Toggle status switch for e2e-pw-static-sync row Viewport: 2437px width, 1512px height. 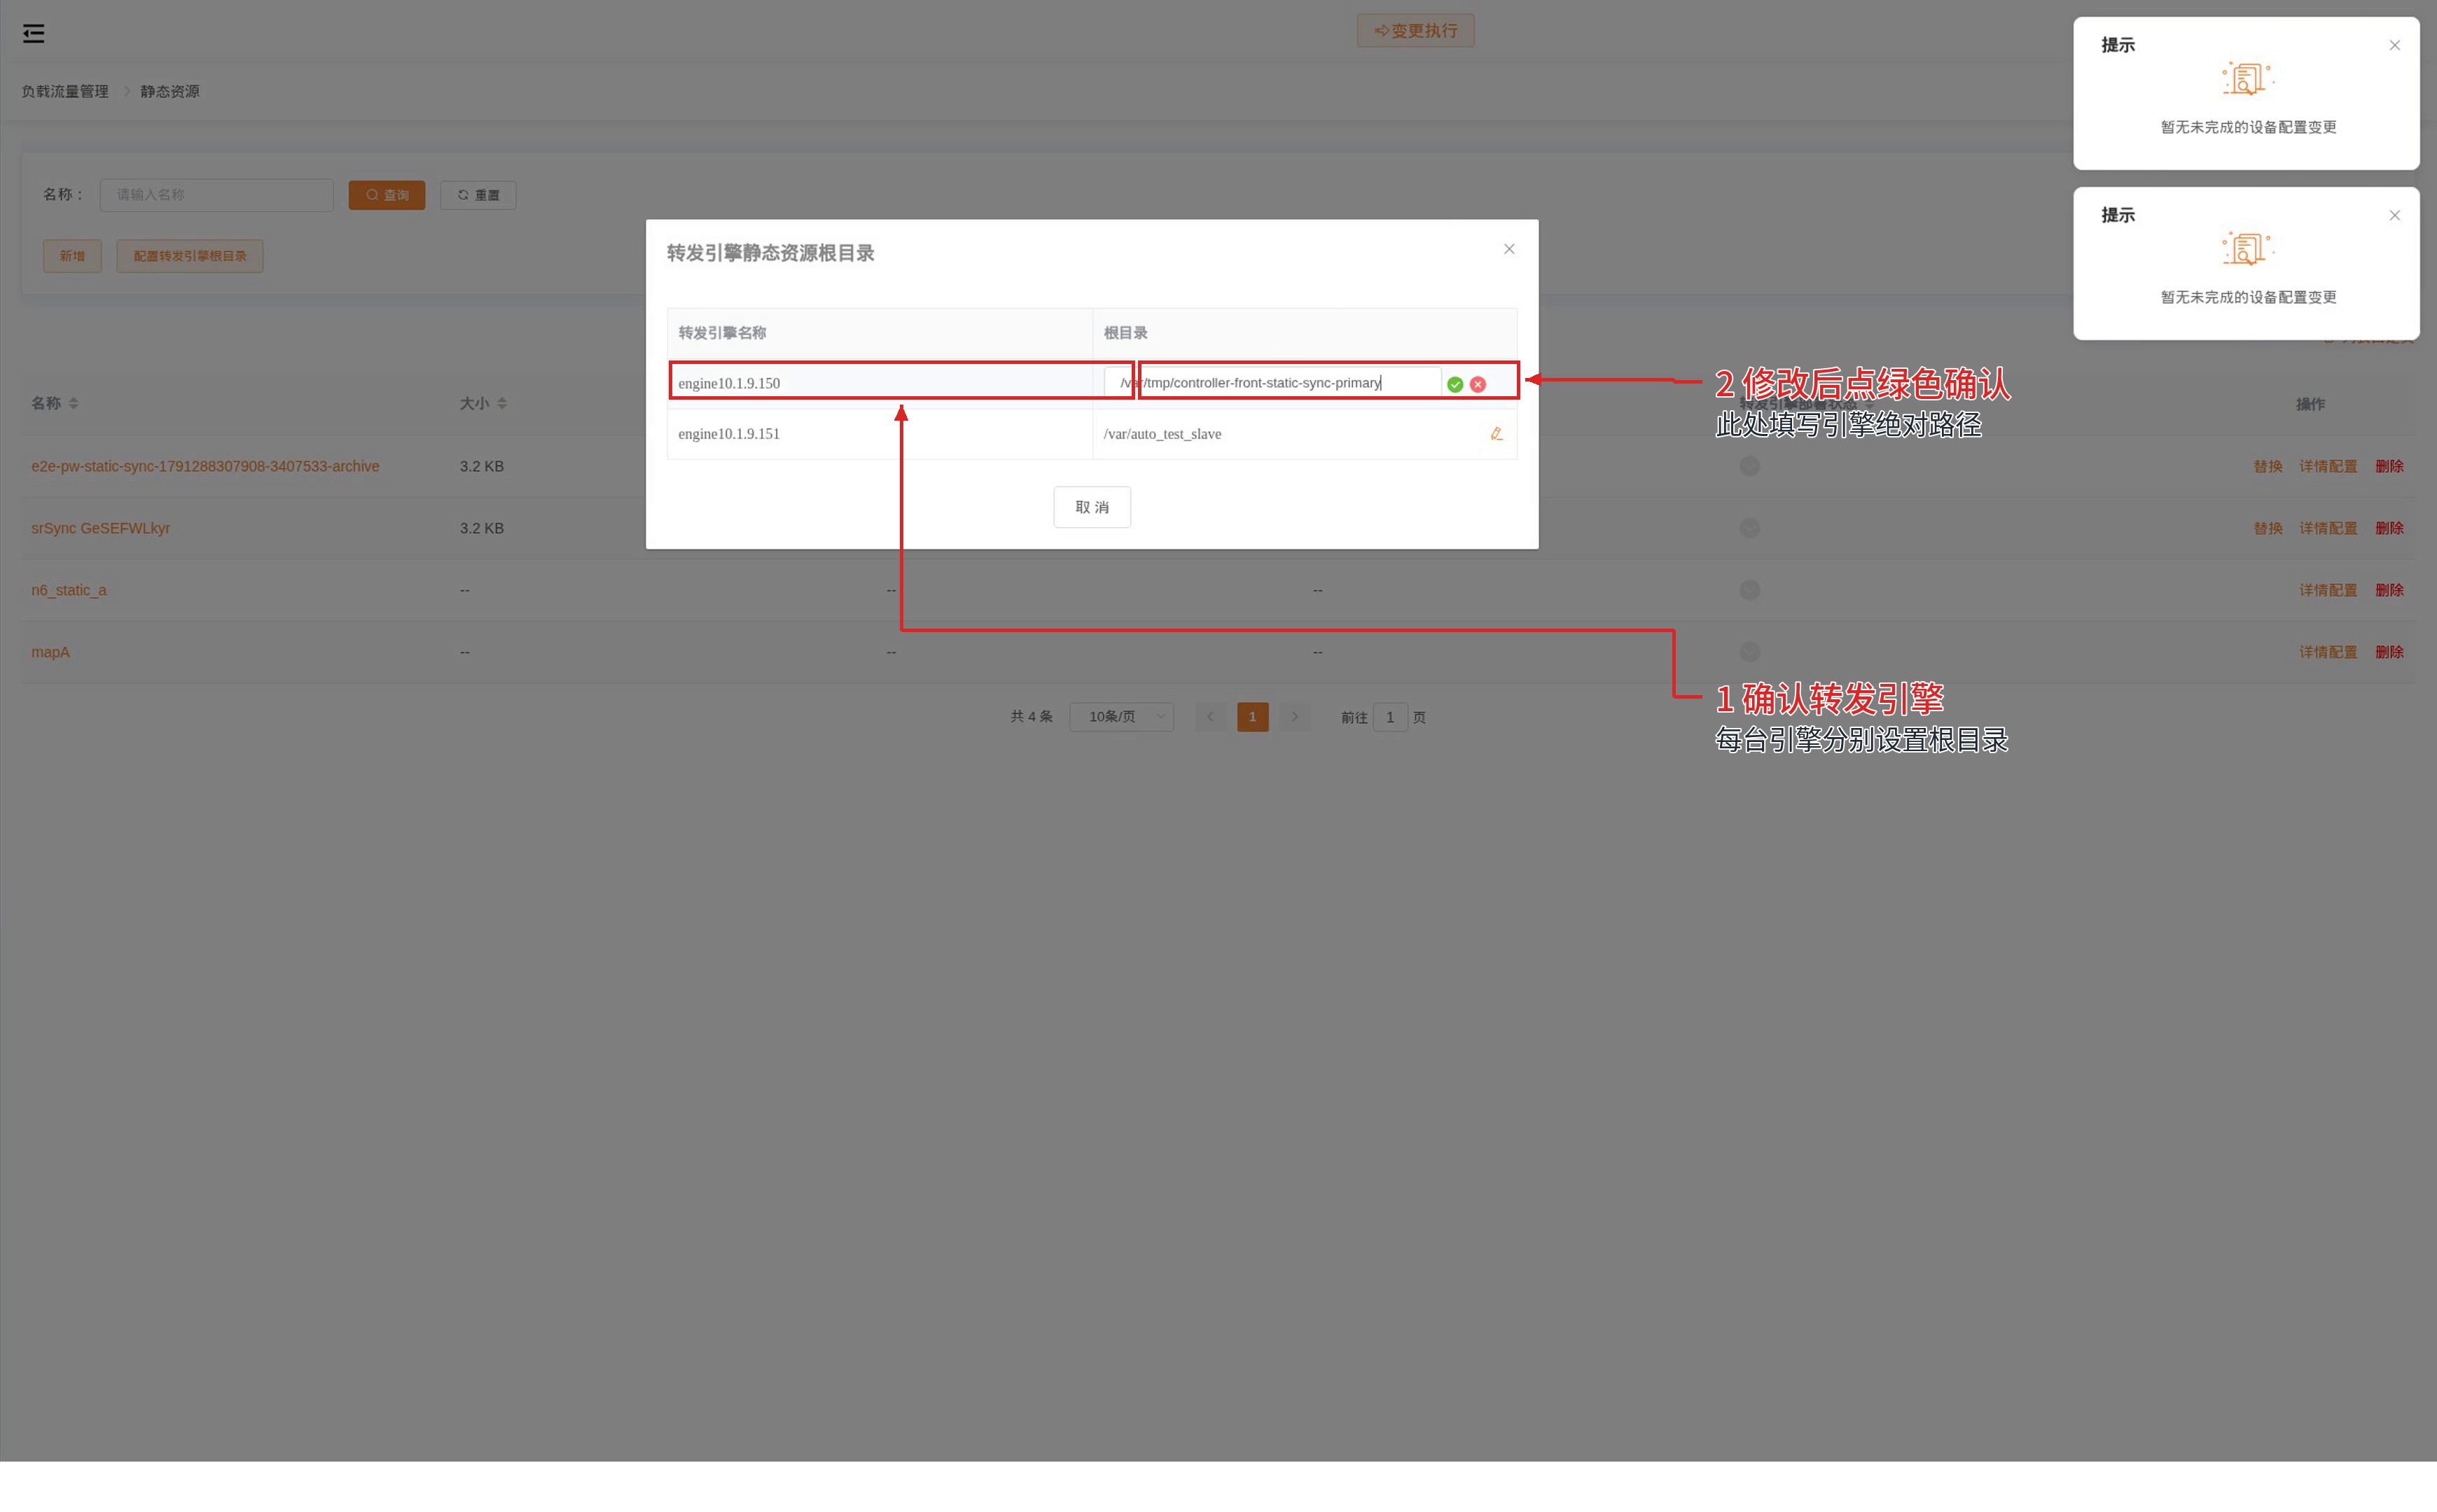(1749, 466)
